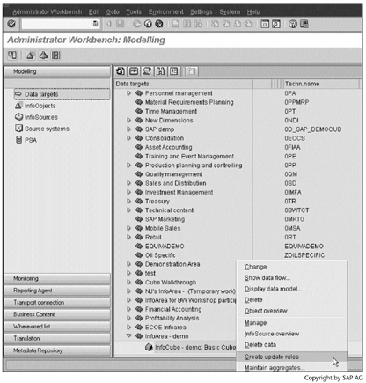Select PSA in Modelling list
Image resolution: width=366 pixels, height=383 pixels.
click(26, 140)
